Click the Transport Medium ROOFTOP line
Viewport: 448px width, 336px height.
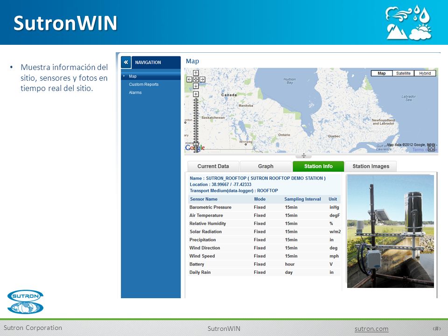pyautogui.click(x=234, y=190)
